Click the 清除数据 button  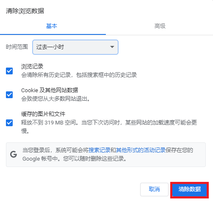[189, 189]
